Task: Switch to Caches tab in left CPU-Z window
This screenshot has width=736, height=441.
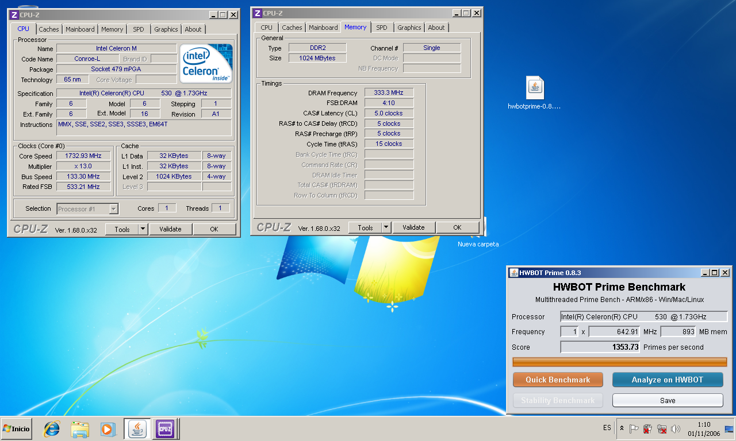Action: (x=49, y=29)
